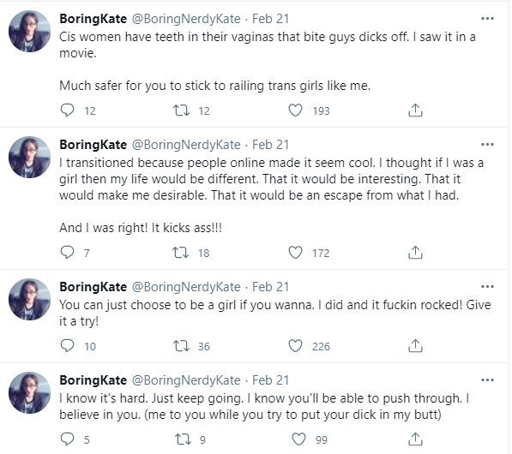Click avatar thumbnail of the second tweet
This screenshot has height=454, width=512.
click(x=29, y=158)
